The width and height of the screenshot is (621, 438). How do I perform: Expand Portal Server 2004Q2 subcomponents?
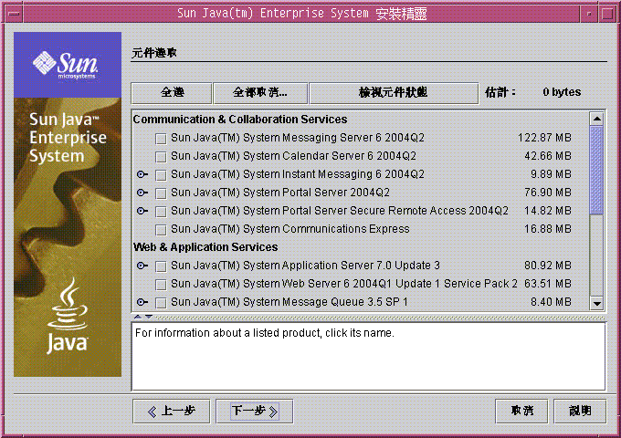pyautogui.click(x=142, y=193)
